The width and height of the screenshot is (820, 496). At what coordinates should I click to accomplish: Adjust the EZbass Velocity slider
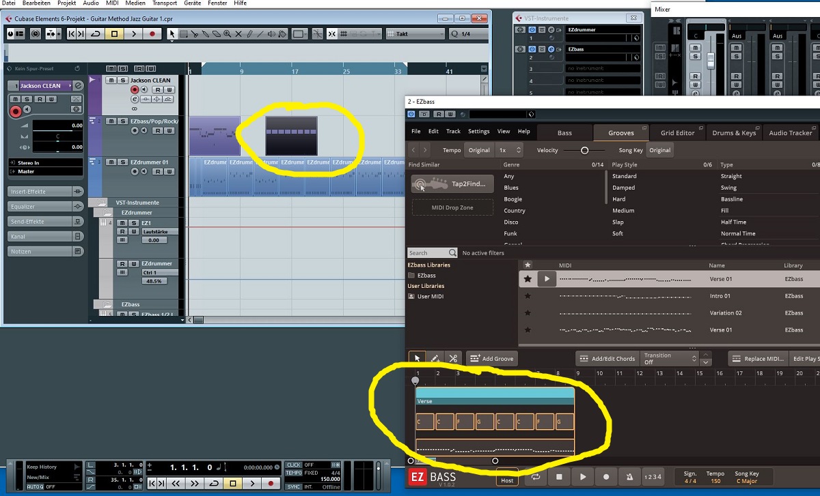[x=584, y=150]
